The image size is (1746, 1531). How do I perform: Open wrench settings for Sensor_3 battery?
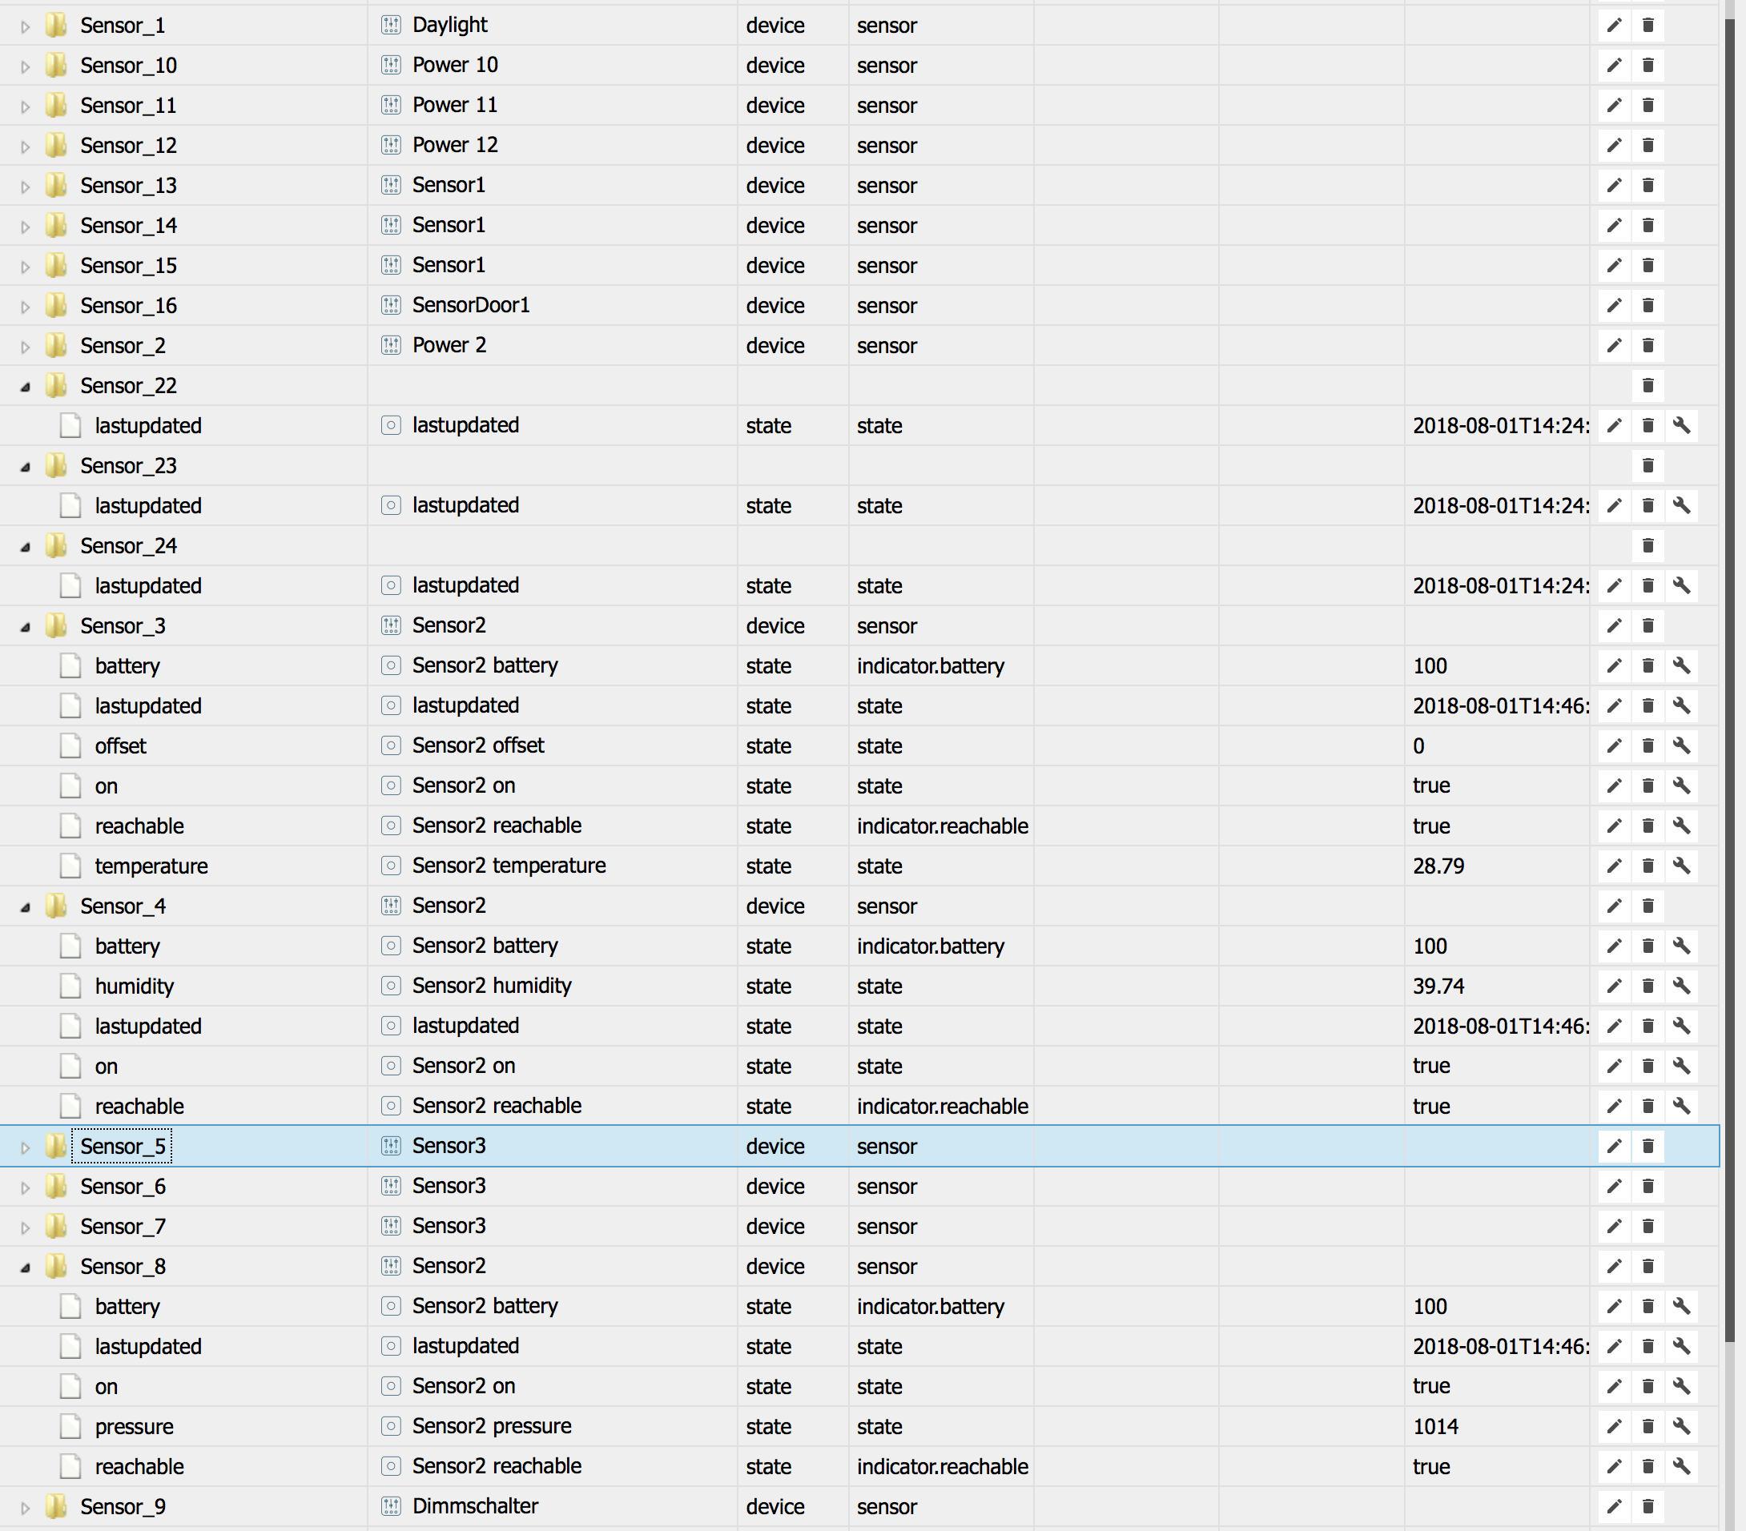pyautogui.click(x=1681, y=666)
